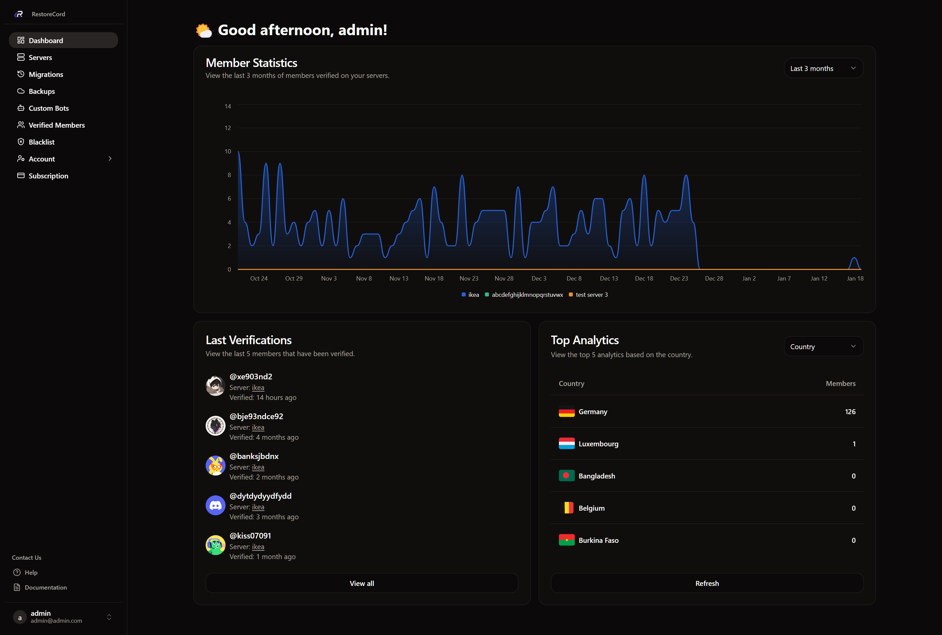
Task: Click Verified: 14 hours ago text
Action: click(263, 397)
